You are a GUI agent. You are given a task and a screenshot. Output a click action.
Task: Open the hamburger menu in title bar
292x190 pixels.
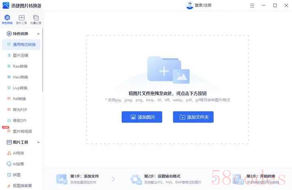tap(252, 5)
